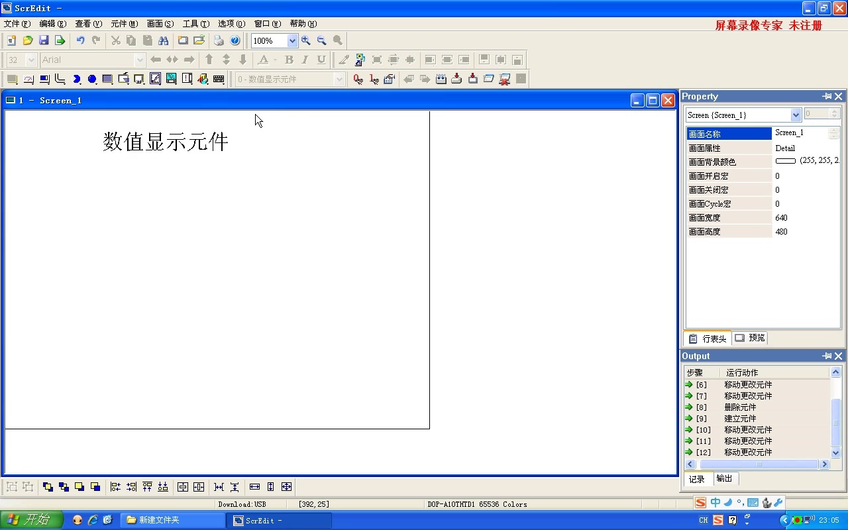
Task: Switch to the 行表头 tab
Action: click(708, 339)
